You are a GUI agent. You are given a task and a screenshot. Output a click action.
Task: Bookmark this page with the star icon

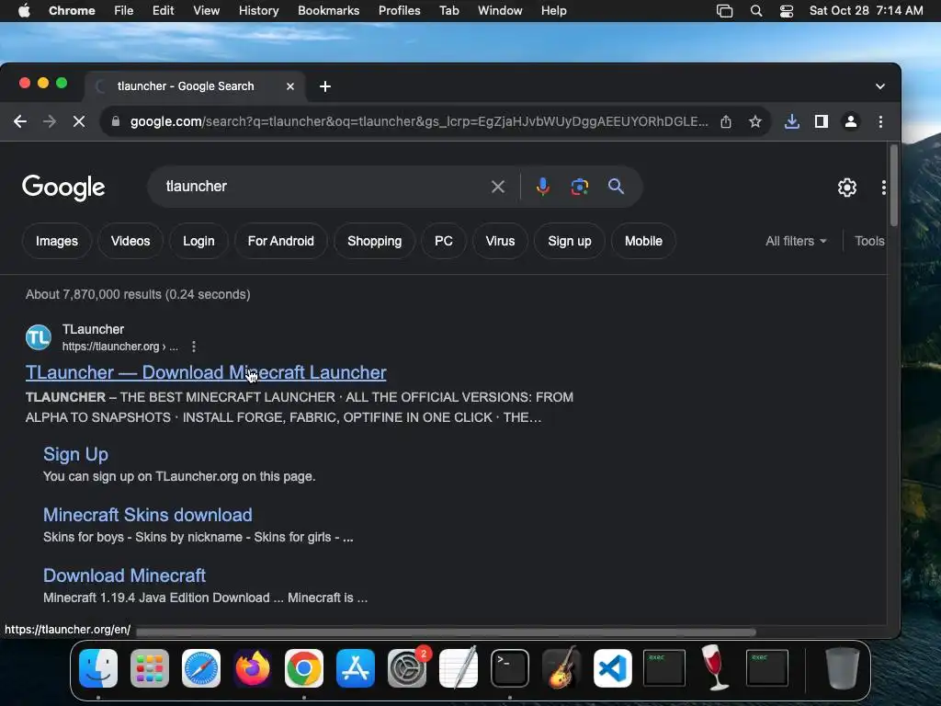click(x=755, y=122)
